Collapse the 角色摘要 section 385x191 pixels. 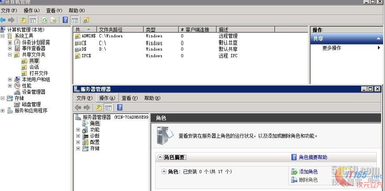tap(160, 158)
